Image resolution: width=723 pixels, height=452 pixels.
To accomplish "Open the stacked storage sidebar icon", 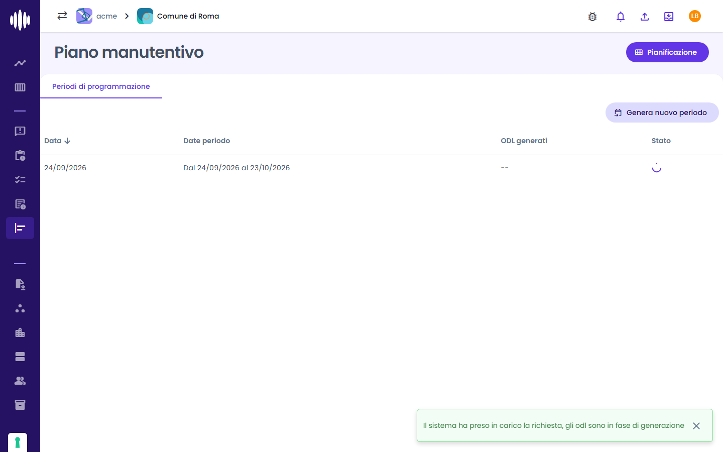I will [x=20, y=357].
